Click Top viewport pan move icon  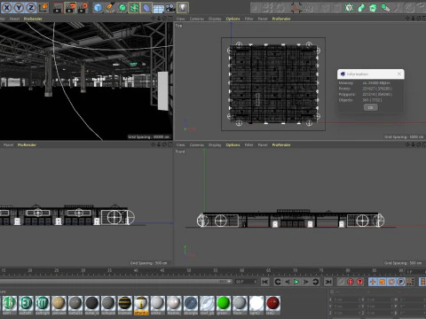click(408, 19)
